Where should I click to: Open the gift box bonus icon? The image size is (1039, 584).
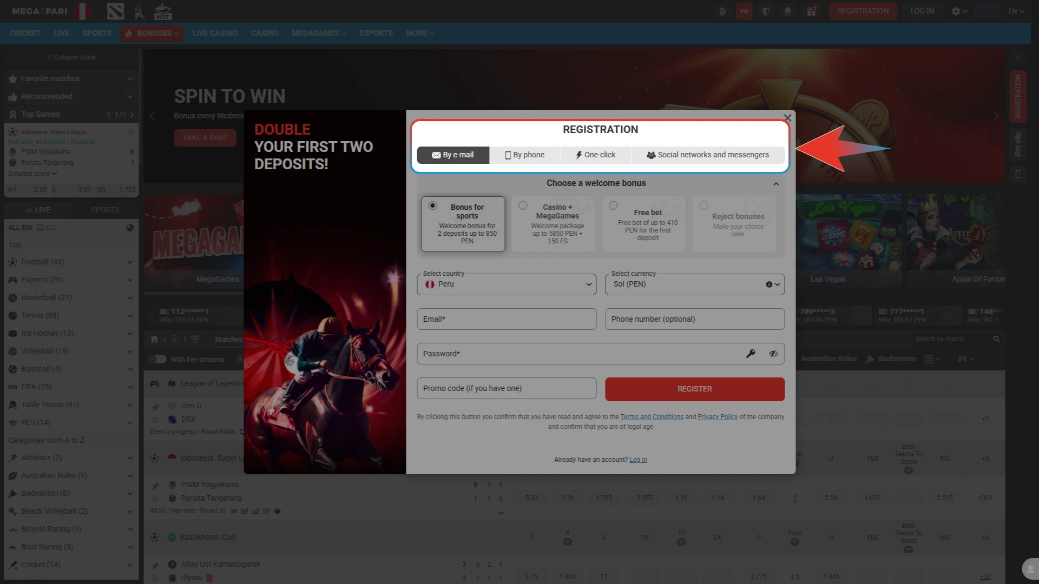[x=811, y=11]
